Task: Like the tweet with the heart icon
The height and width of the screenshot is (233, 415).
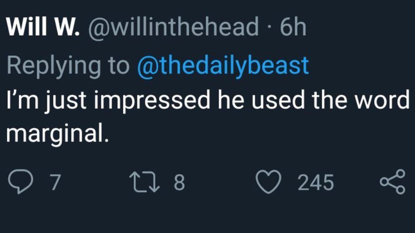Action: pyautogui.click(x=268, y=182)
